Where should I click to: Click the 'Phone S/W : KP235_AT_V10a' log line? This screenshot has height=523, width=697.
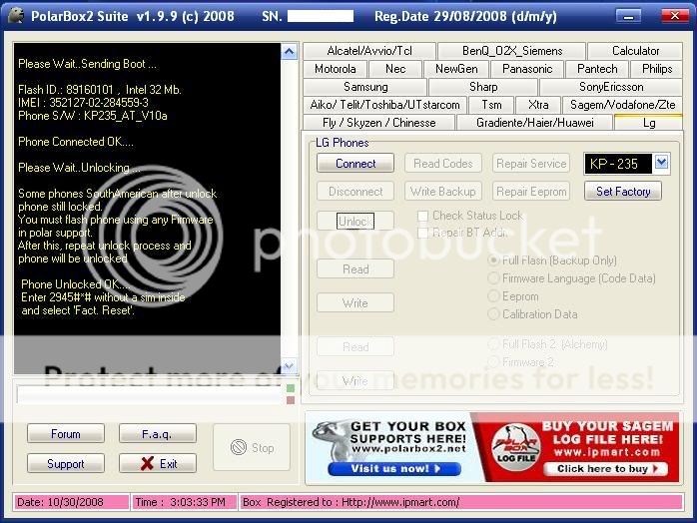click(93, 116)
